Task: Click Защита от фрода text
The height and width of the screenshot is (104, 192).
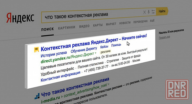Action: point(131,57)
